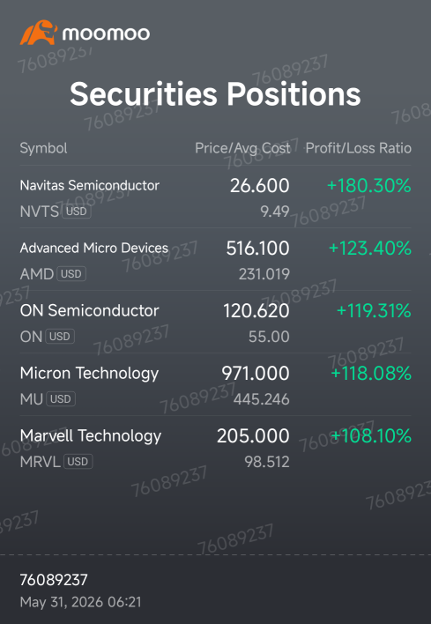431x624 pixels.
Task: Select the USD badge beside NVTS
Action: [x=77, y=211]
